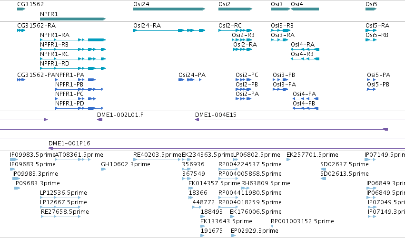Viewport: 405px width, 238px height.
Task: Click EST EK133643.5prime
Action: [203, 226]
